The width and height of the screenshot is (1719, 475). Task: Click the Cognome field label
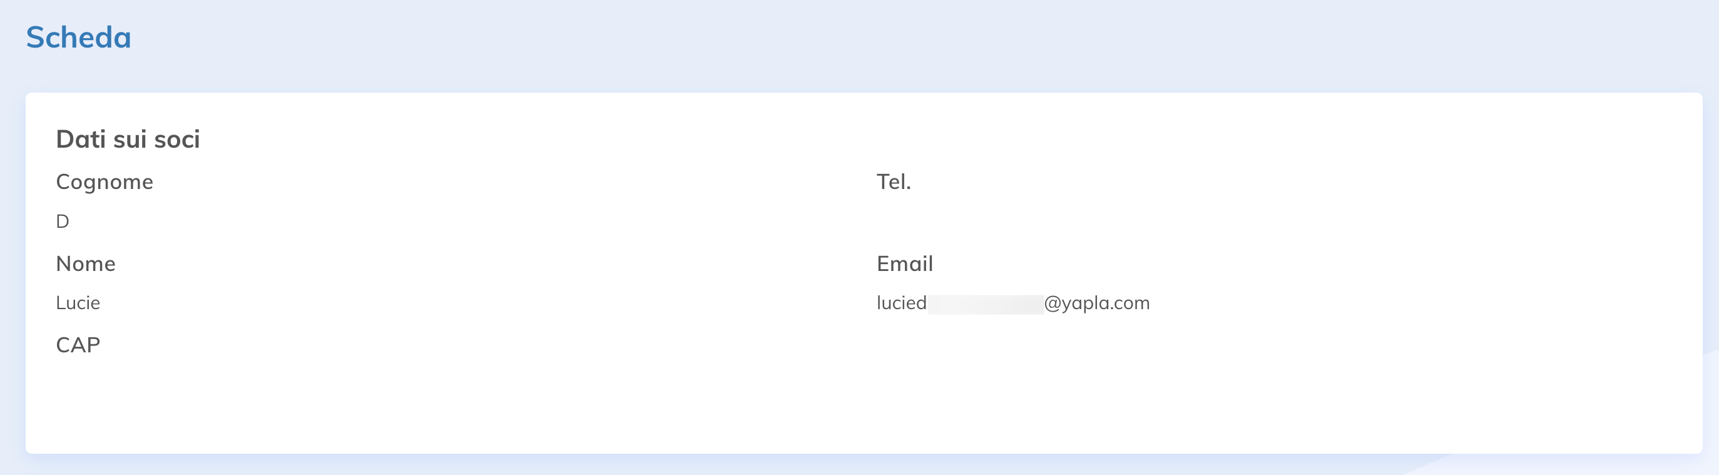coord(104,181)
